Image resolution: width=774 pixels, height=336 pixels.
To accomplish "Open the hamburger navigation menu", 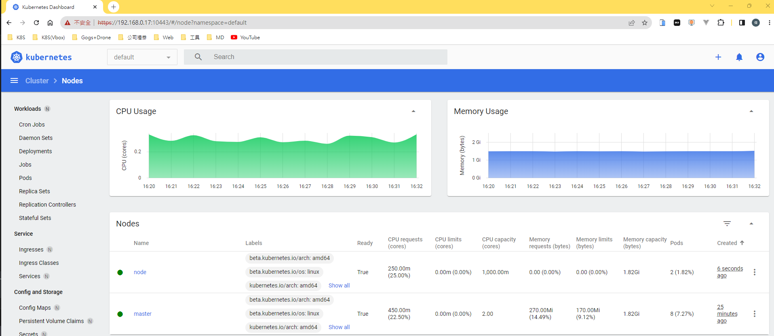I will pyautogui.click(x=14, y=80).
